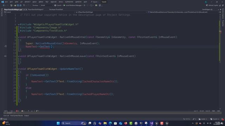
Task: Click the GitHub Copilot button
Action: [212, 6]
